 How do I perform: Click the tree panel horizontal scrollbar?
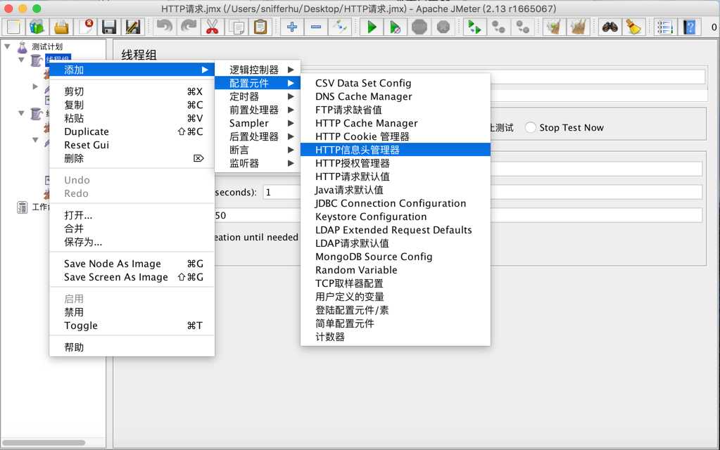click(x=44, y=443)
